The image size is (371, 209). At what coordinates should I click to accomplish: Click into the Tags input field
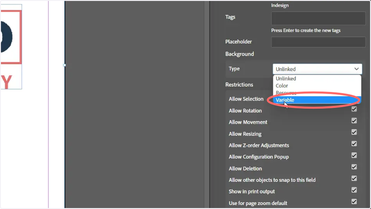tap(318, 18)
